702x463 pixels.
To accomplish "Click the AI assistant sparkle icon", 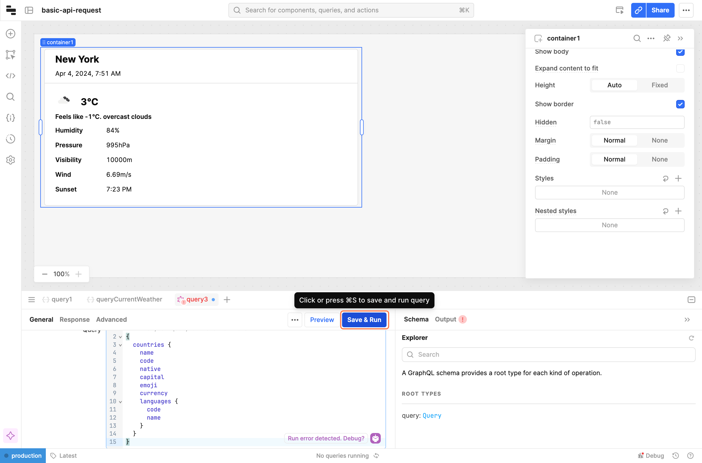I will coord(11,436).
